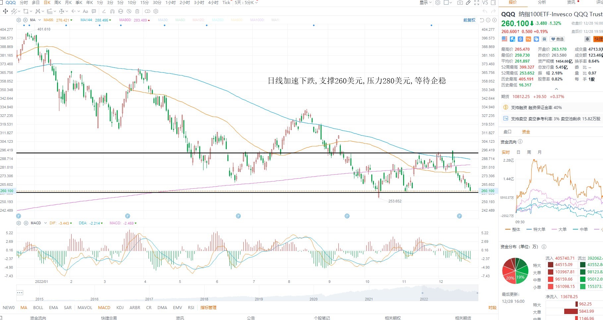Screen dimensions: 603x320
Task: Click the redo arrow above the chart
Action: [494, 11]
